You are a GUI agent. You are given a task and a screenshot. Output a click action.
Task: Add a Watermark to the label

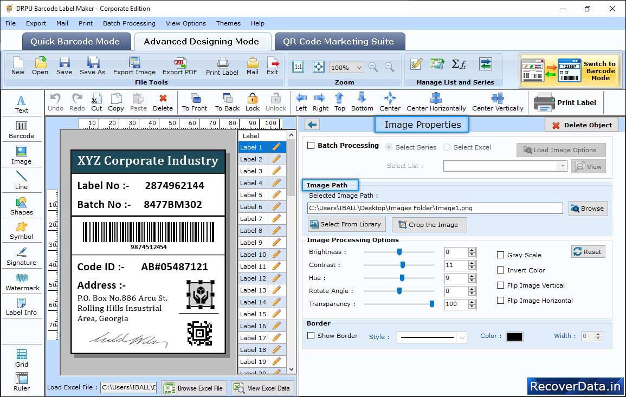click(22, 282)
